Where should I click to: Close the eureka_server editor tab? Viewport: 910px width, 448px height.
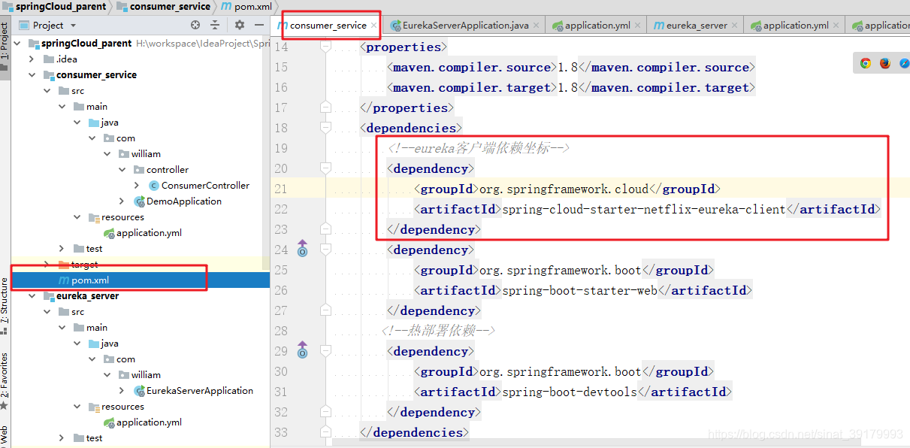[x=734, y=26]
